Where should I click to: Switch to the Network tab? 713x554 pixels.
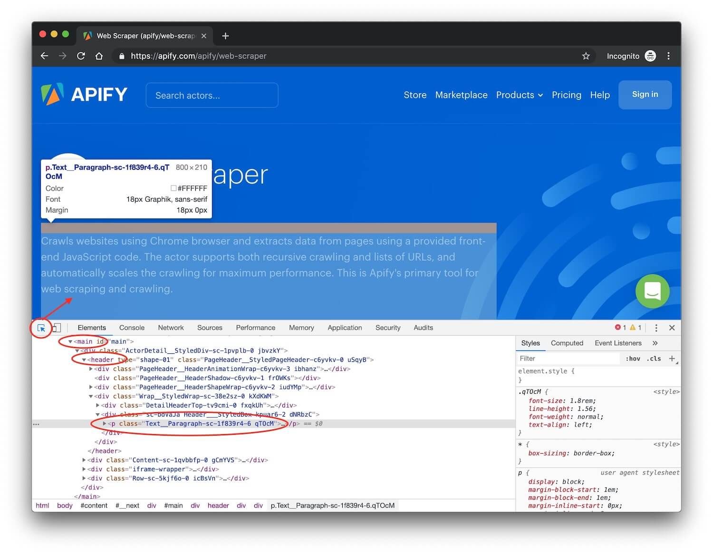171,328
